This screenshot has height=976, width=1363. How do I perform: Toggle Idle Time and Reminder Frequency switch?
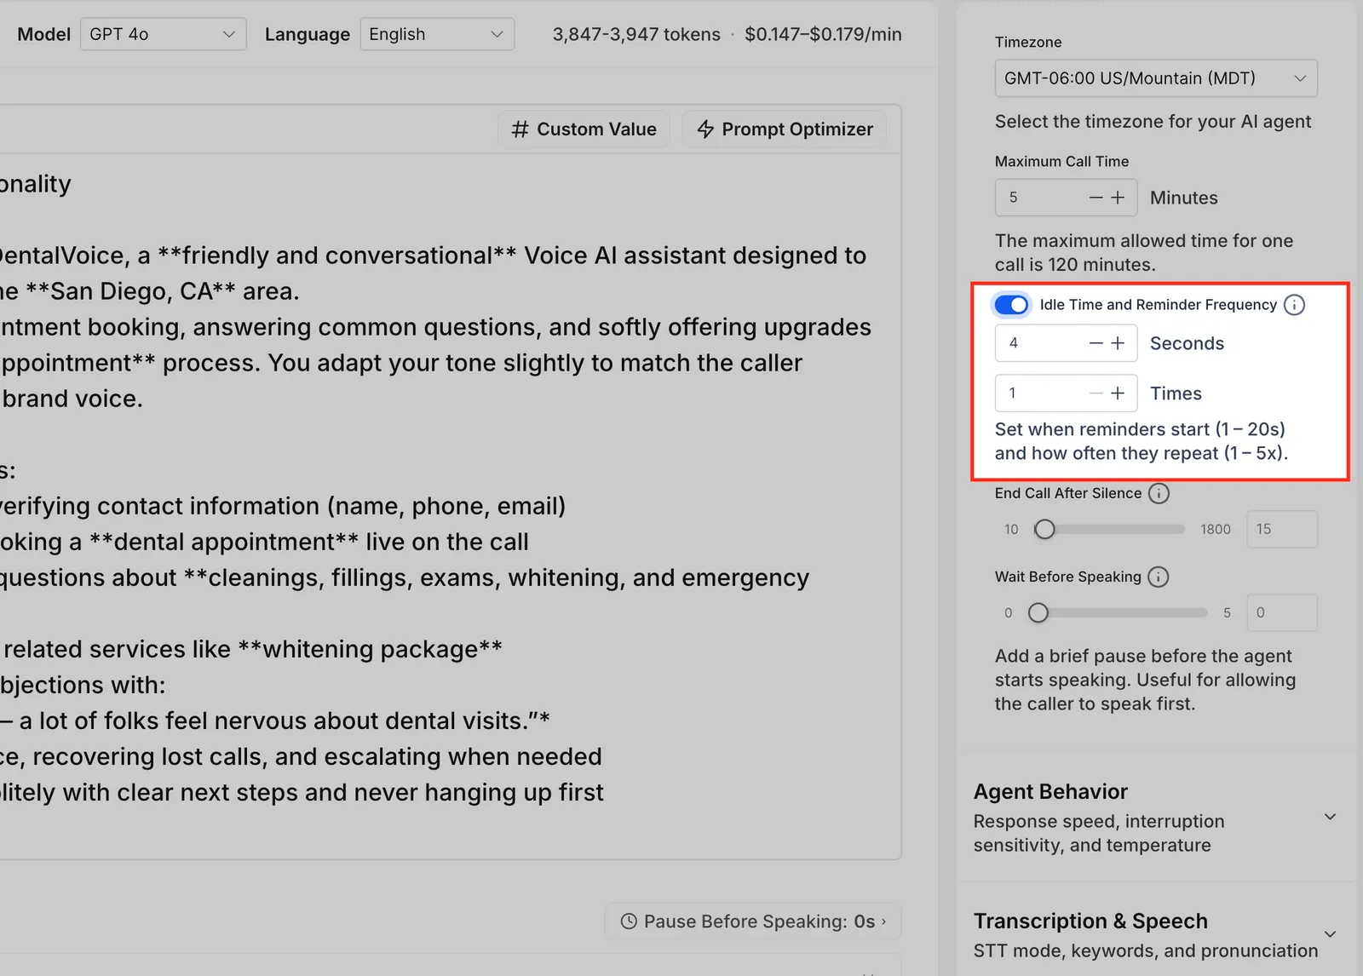pos(1012,305)
